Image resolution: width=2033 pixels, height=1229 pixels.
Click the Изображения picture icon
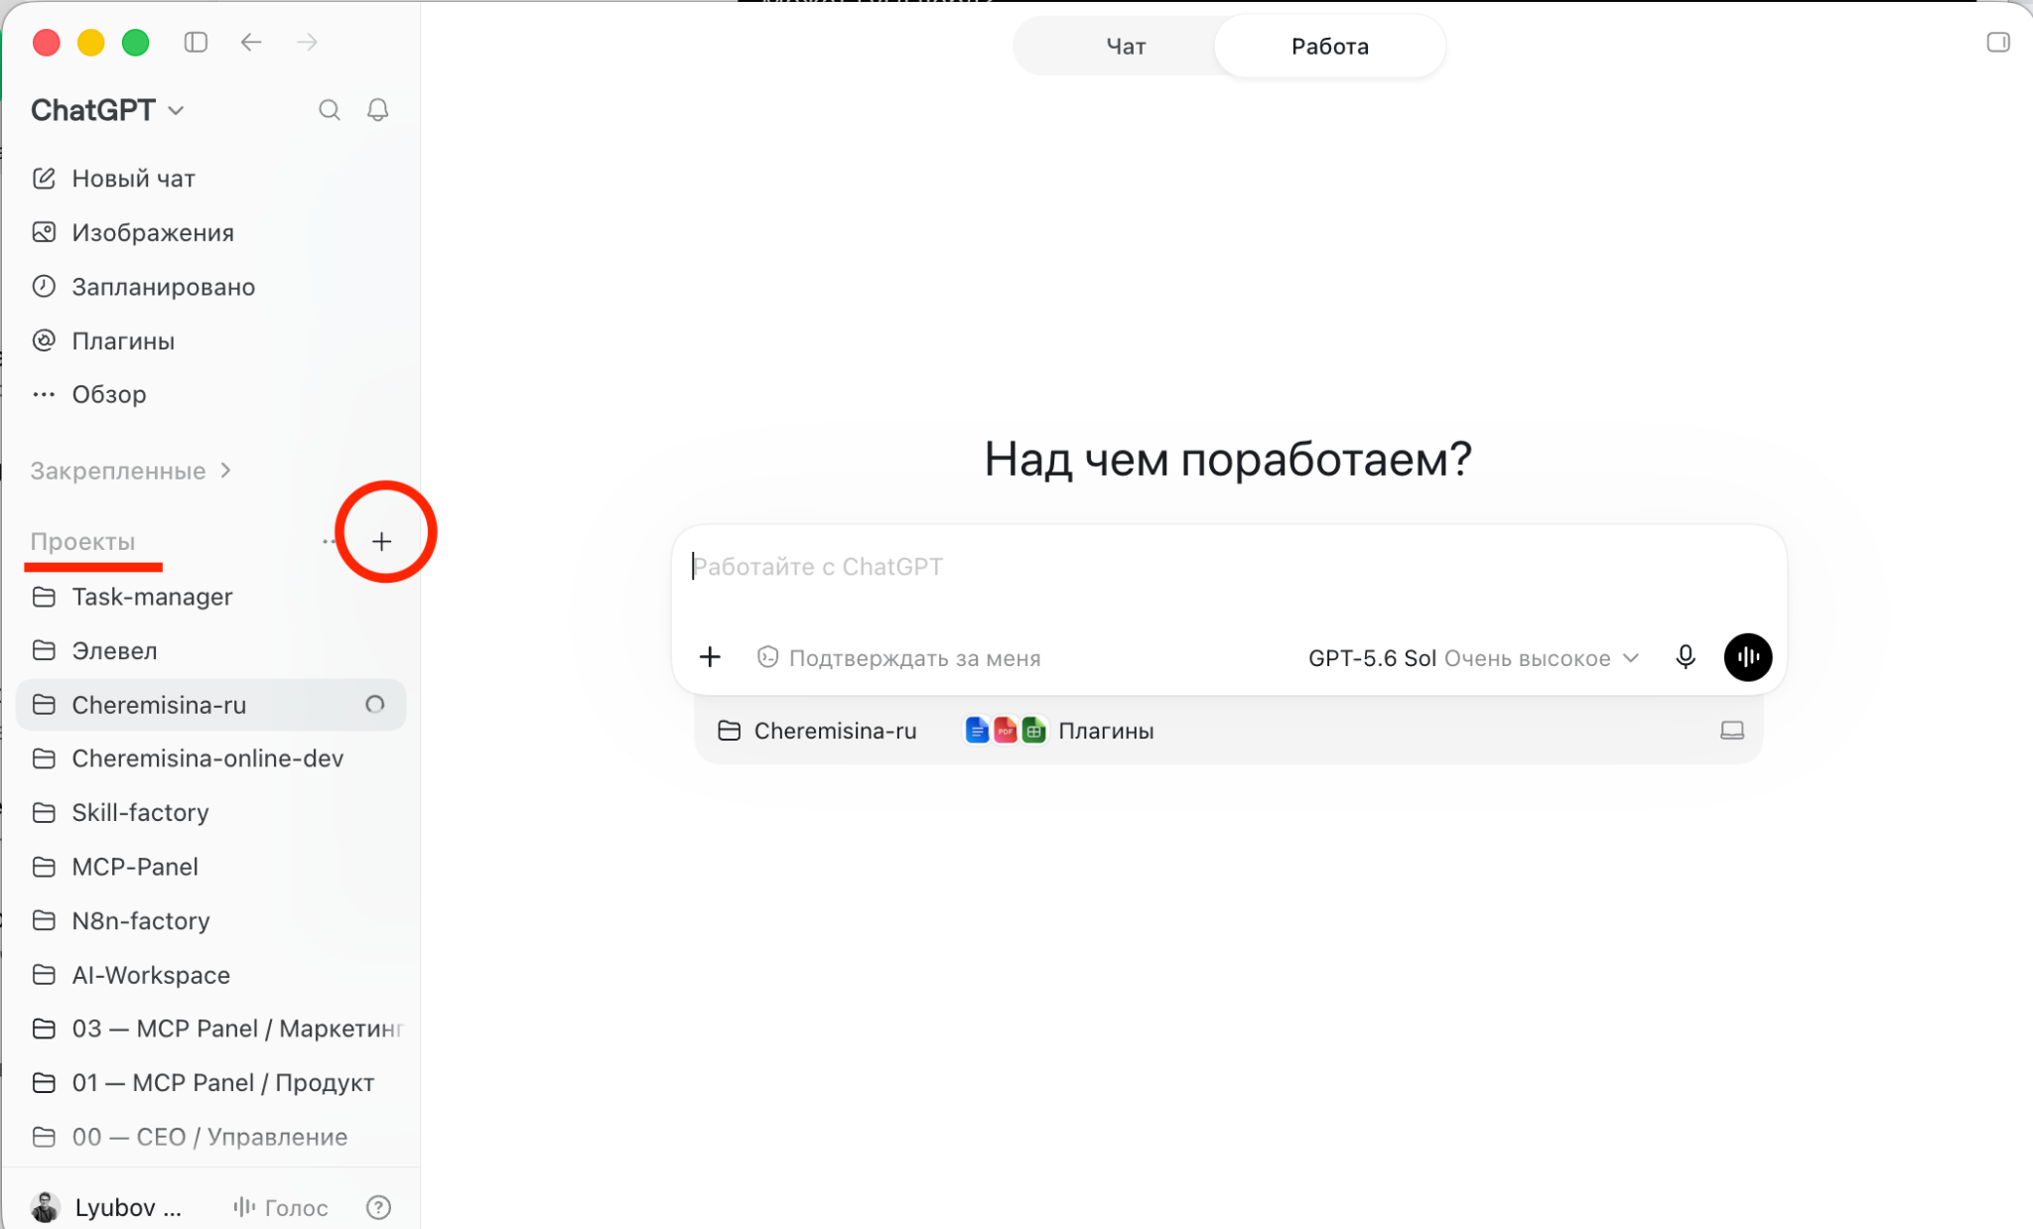click(x=44, y=232)
